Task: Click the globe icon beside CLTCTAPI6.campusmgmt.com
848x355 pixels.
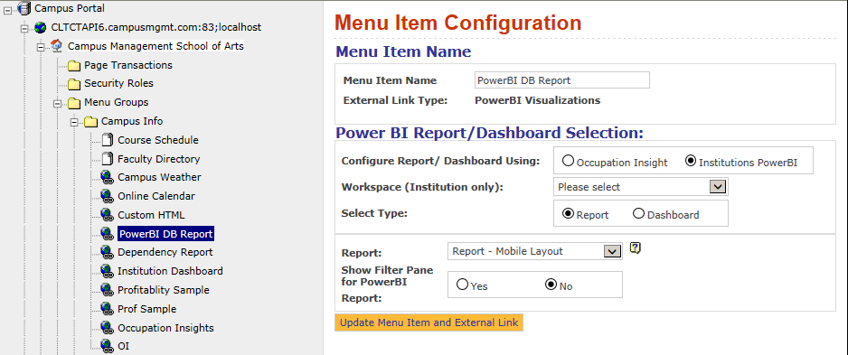Action: tap(40, 28)
